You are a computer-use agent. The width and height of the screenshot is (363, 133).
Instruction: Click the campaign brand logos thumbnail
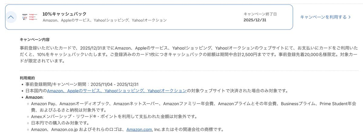tap(30, 17)
